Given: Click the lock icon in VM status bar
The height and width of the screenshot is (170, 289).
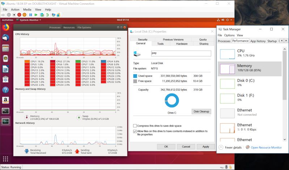Looking at the screenshot, I should pyautogui.click(x=230, y=167).
